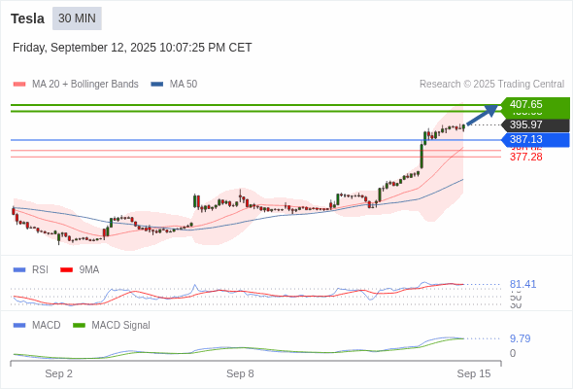The height and width of the screenshot is (389, 573).
Task: Click the 'Sep 8' date axis label
Action: pos(240,373)
